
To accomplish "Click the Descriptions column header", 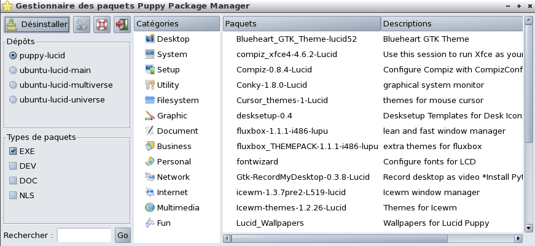I will point(451,23).
